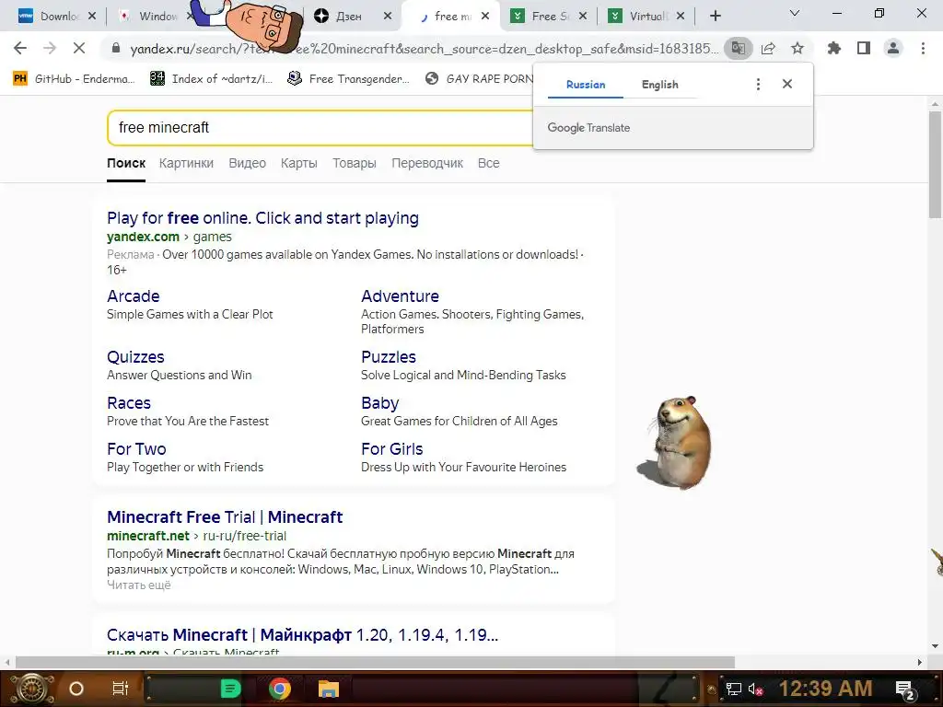Close the free minecraft tab
This screenshot has width=943, height=707.
(485, 17)
